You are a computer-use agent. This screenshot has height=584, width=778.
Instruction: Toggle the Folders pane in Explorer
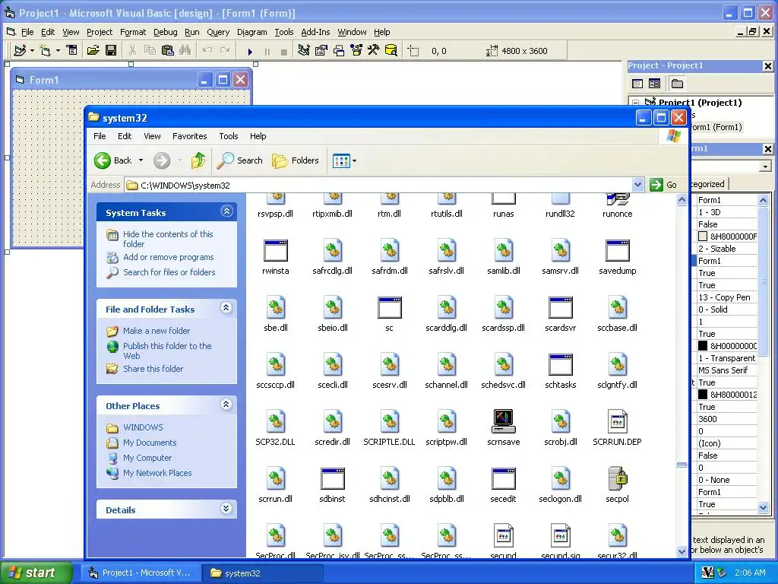coord(296,160)
